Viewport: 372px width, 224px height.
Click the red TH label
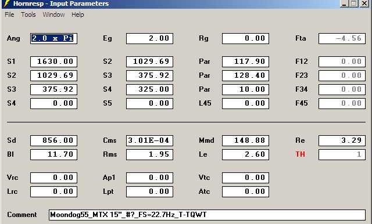300,154
